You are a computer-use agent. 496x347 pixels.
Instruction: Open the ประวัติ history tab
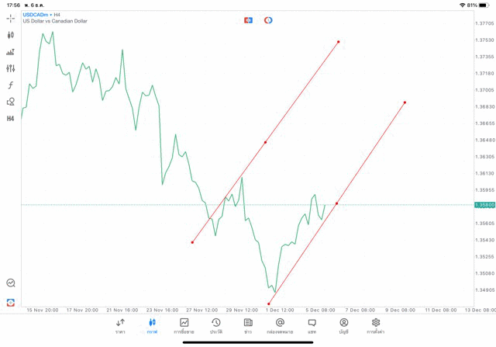pyautogui.click(x=216, y=326)
